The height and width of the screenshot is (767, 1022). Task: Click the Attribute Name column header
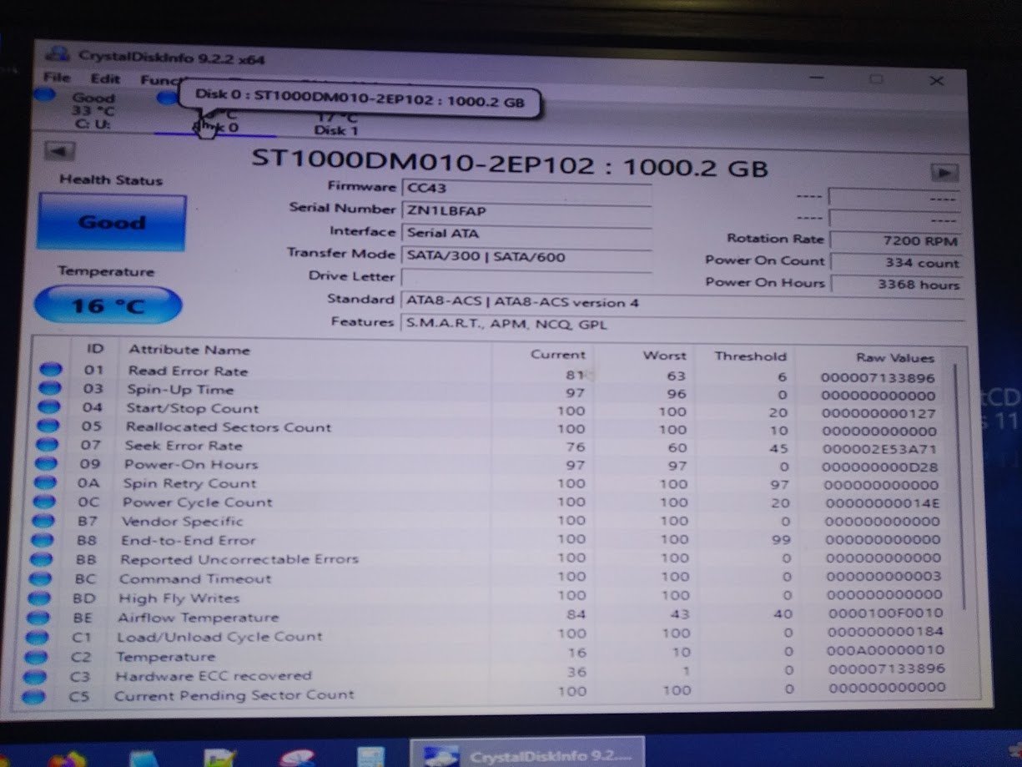pyautogui.click(x=189, y=350)
